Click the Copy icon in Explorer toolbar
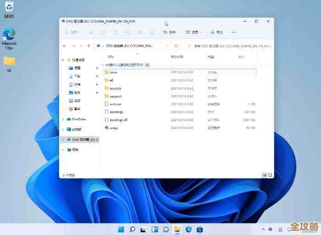 pyautogui.click(x=103, y=32)
